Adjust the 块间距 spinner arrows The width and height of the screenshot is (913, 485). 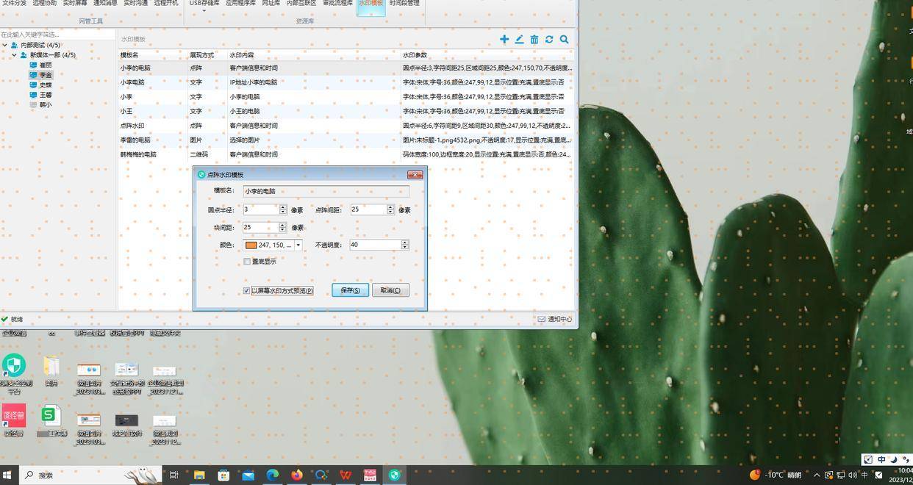click(x=282, y=227)
